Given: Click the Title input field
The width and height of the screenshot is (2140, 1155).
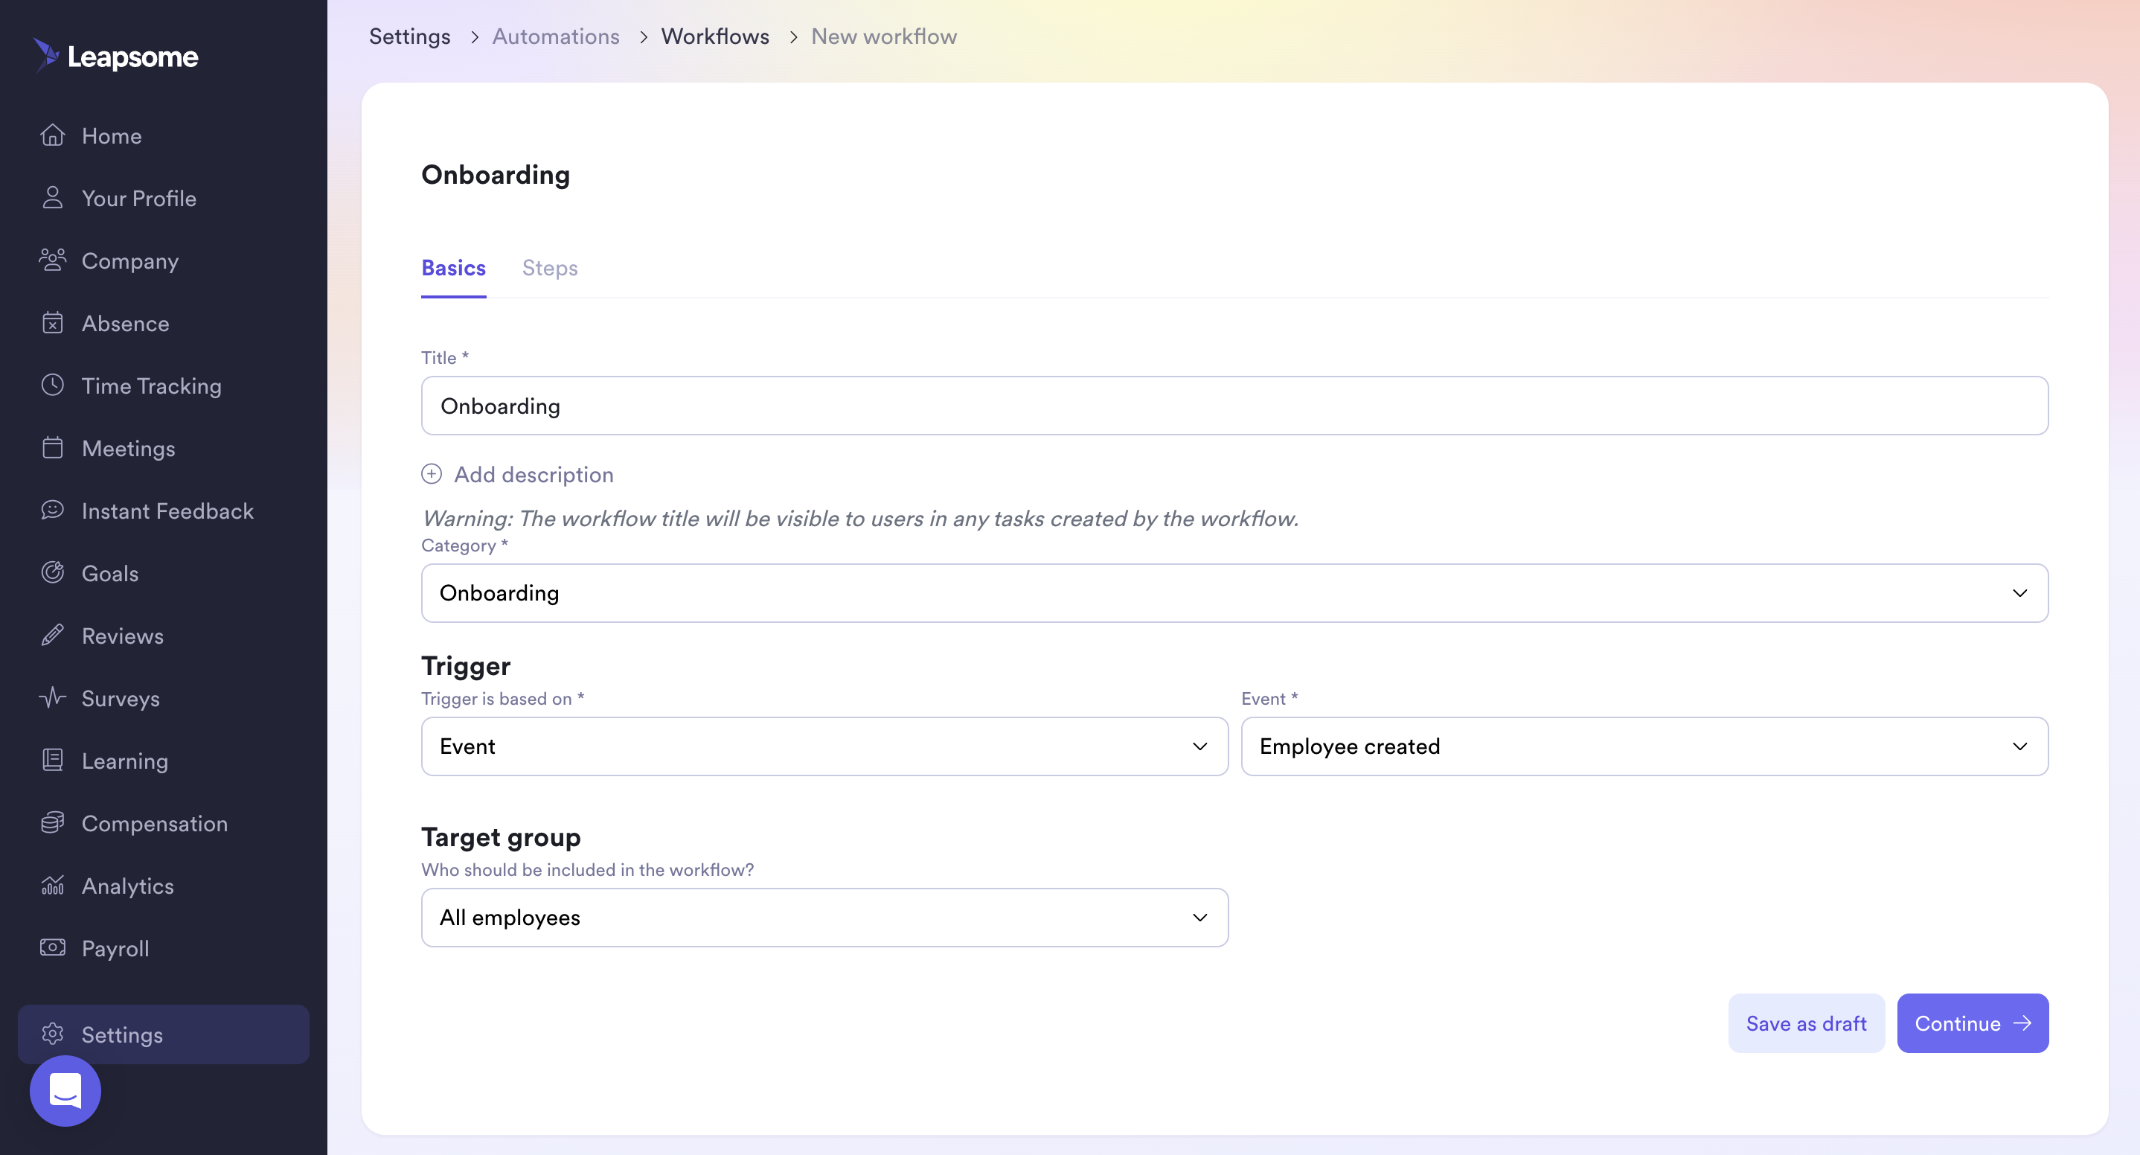Looking at the screenshot, I should pos(1234,406).
